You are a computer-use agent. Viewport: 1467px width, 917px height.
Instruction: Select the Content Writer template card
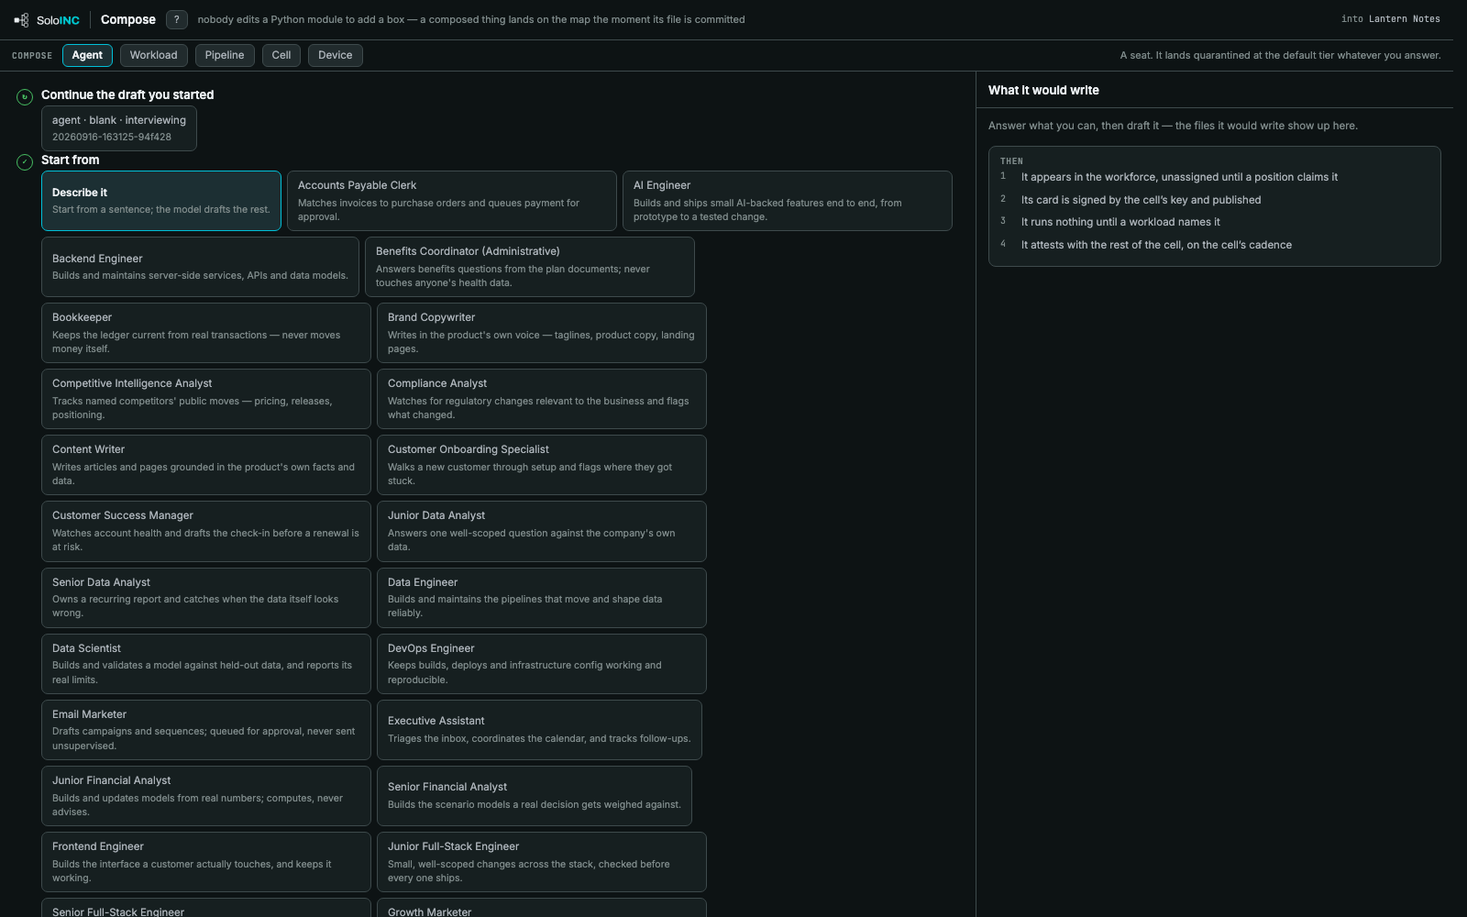[206, 465]
